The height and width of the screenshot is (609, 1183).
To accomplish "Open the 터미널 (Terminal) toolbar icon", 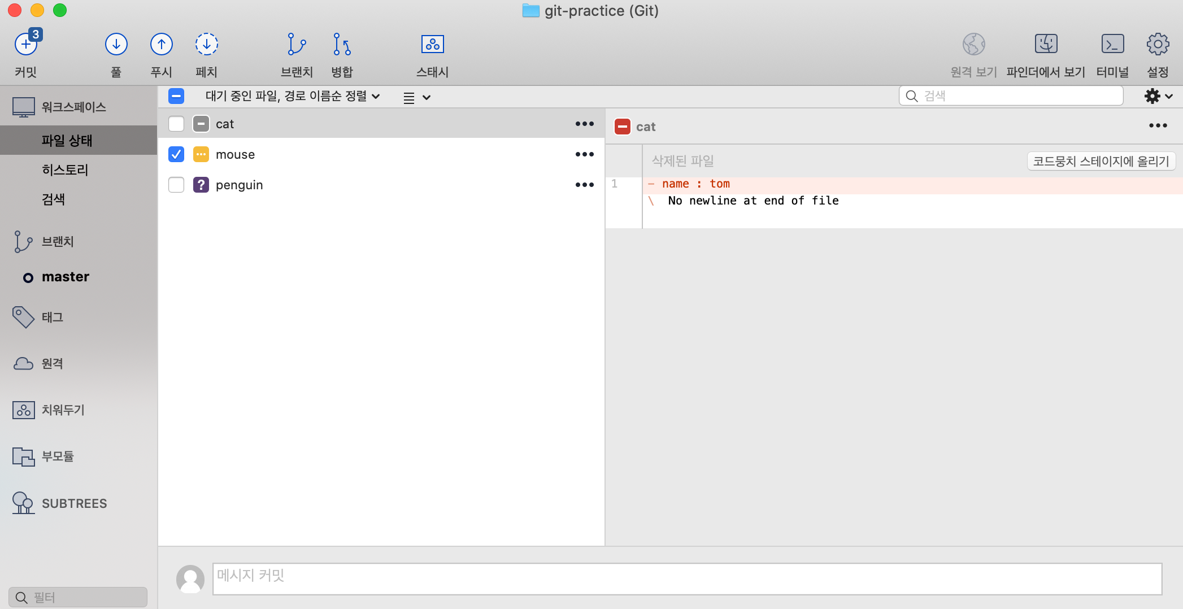I will 1112,44.
